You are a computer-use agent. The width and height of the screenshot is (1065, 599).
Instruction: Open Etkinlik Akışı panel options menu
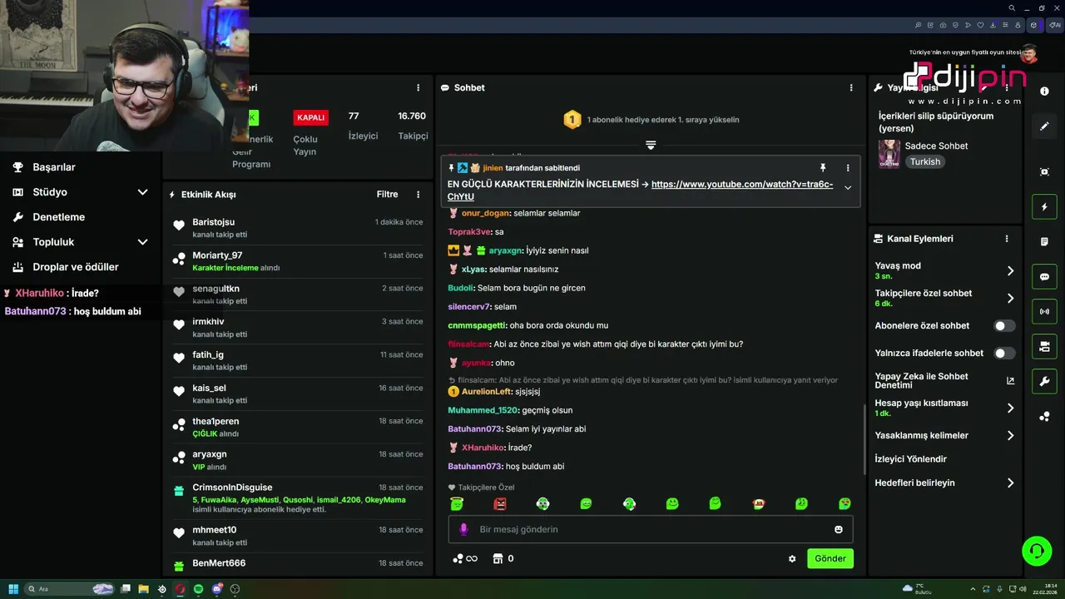point(418,195)
